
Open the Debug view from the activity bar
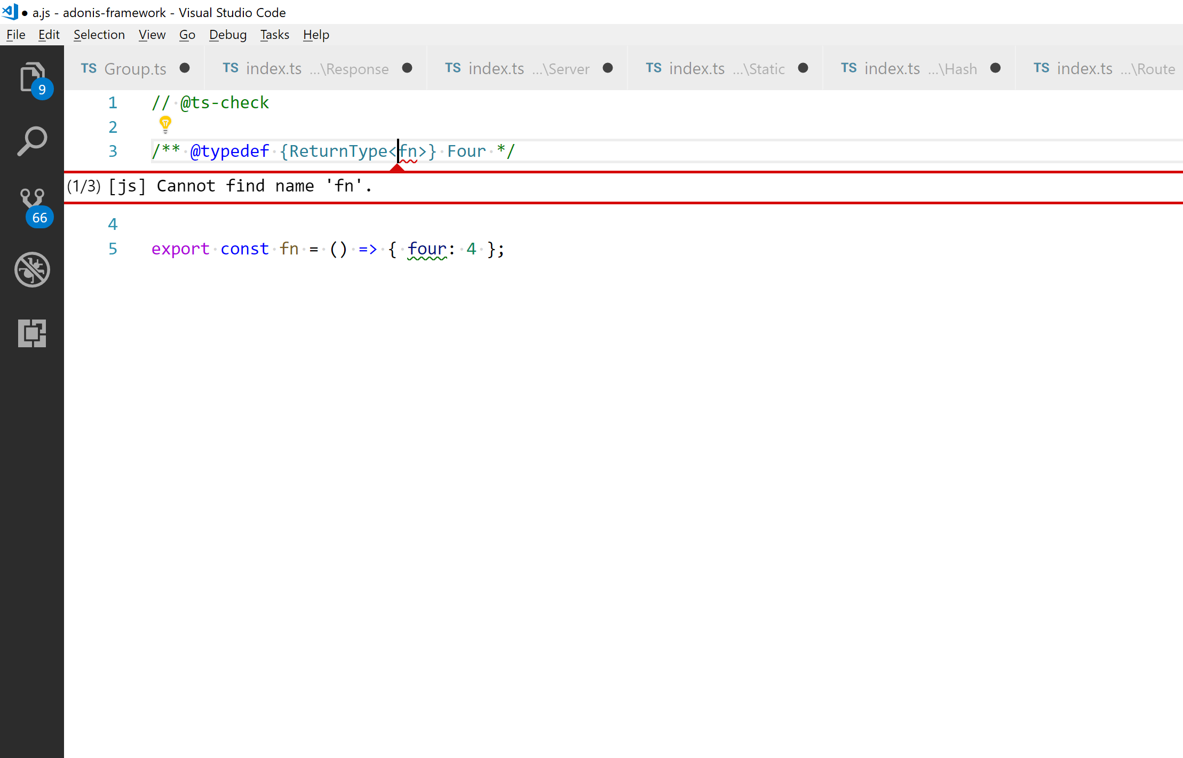(x=32, y=269)
